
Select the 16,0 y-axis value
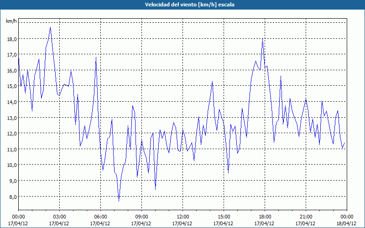pyautogui.click(x=12, y=71)
